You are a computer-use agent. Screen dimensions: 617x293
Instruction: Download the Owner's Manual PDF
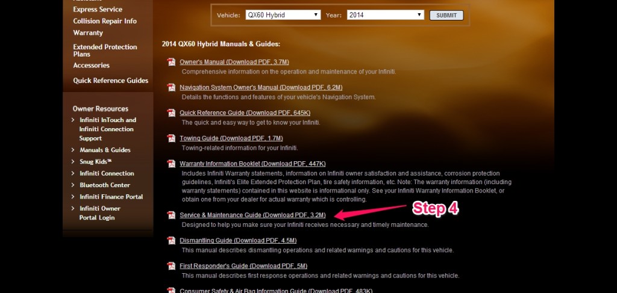[234, 61]
